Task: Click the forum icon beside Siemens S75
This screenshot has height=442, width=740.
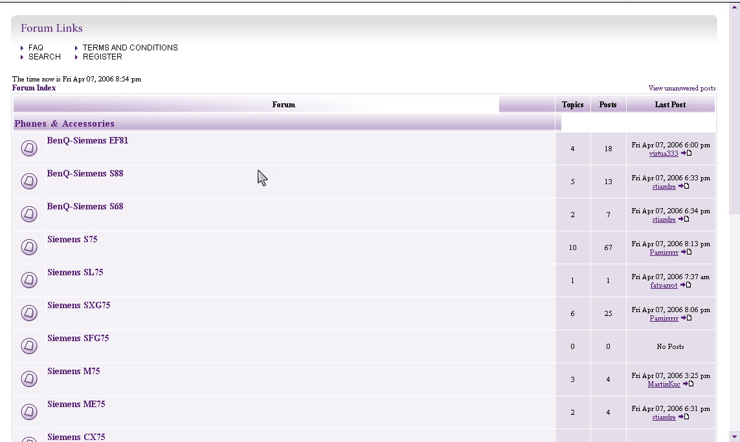Action: pyautogui.click(x=29, y=247)
